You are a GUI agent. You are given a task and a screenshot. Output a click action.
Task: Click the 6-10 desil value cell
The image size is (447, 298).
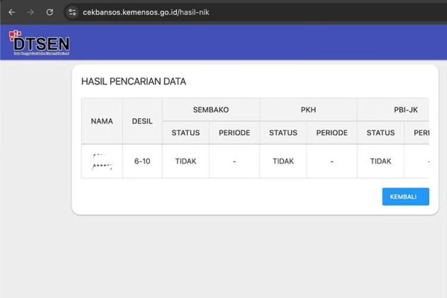point(142,161)
